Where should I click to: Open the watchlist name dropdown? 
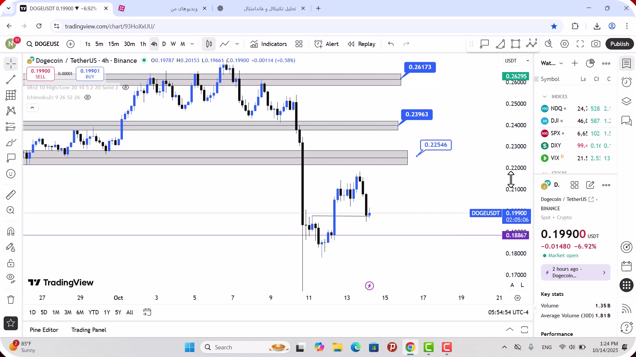point(552,63)
